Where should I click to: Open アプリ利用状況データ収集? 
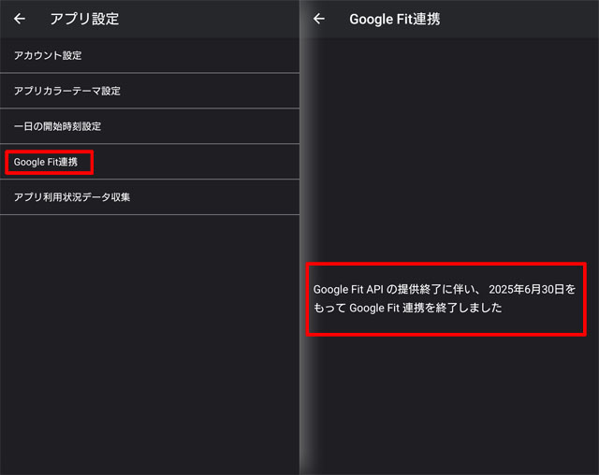pyautogui.click(x=150, y=197)
